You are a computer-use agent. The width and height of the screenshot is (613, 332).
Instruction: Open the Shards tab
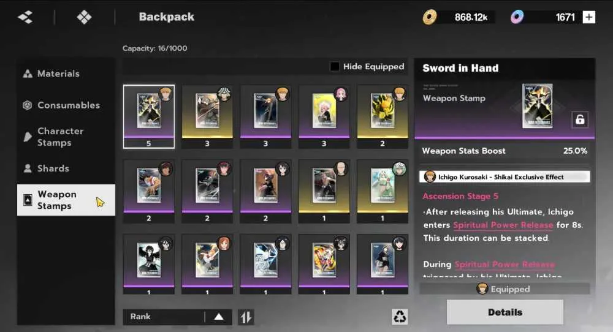(66, 168)
